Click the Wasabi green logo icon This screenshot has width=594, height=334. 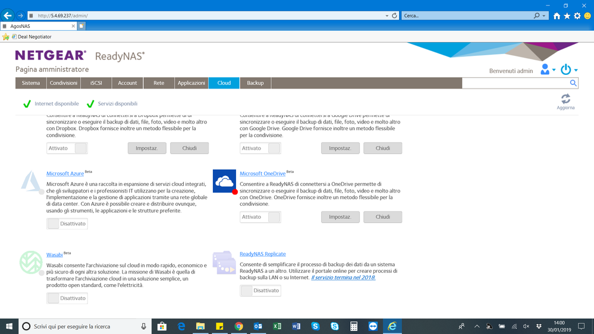pyautogui.click(x=31, y=262)
